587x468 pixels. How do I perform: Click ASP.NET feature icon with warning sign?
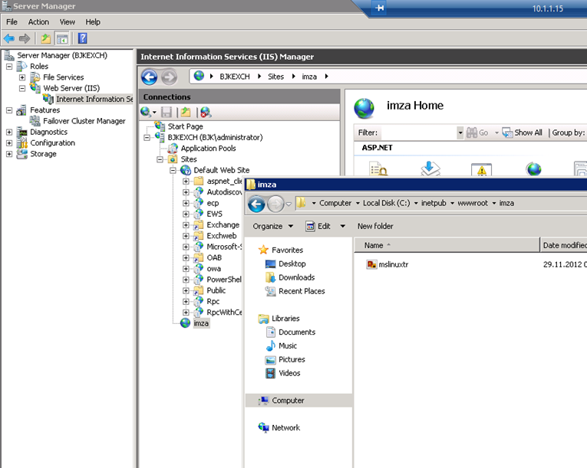pyautogui.click(x=481, y=169)
